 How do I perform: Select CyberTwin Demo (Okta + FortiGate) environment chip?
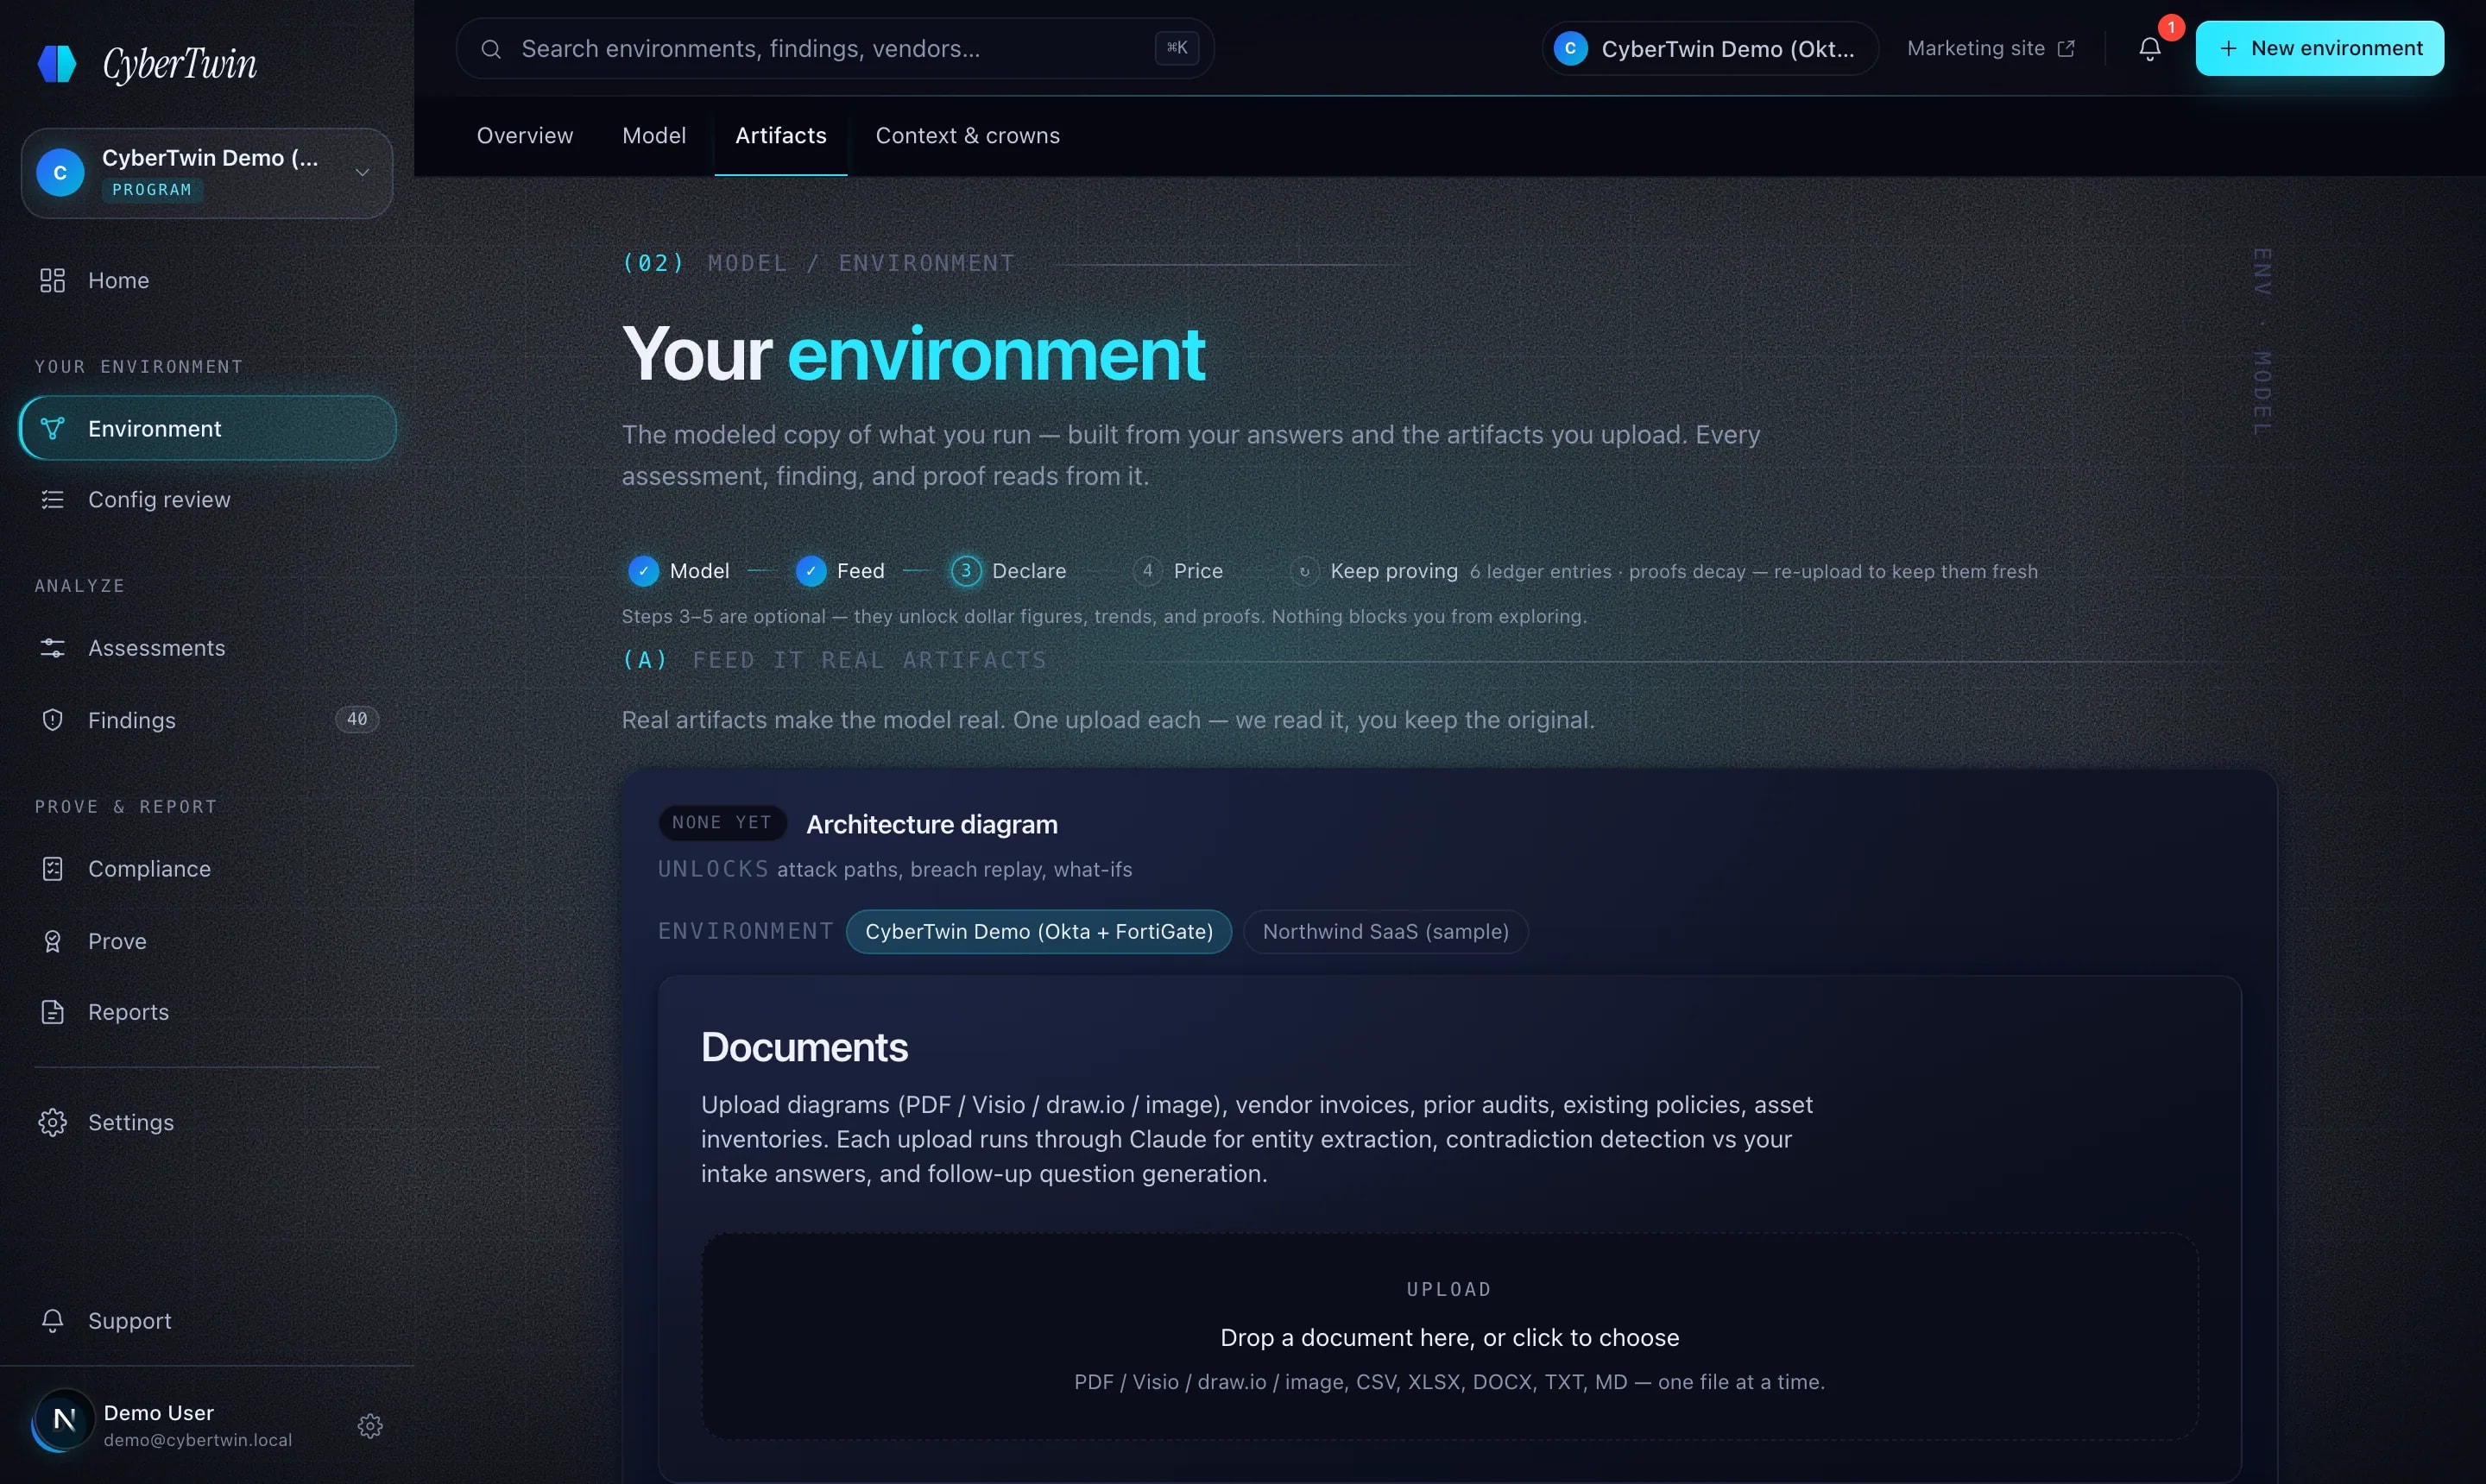tap(1038, 932)
